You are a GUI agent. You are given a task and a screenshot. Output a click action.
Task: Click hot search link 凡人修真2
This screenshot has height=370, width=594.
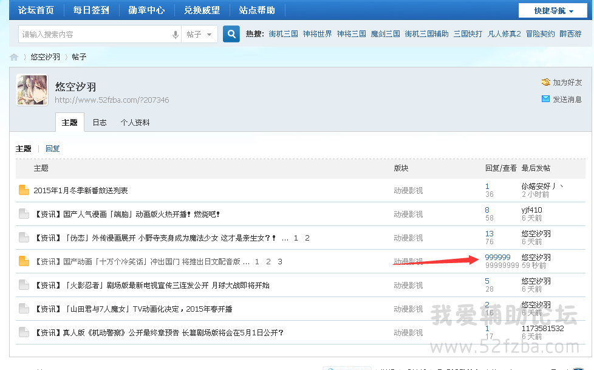(504, 34)
